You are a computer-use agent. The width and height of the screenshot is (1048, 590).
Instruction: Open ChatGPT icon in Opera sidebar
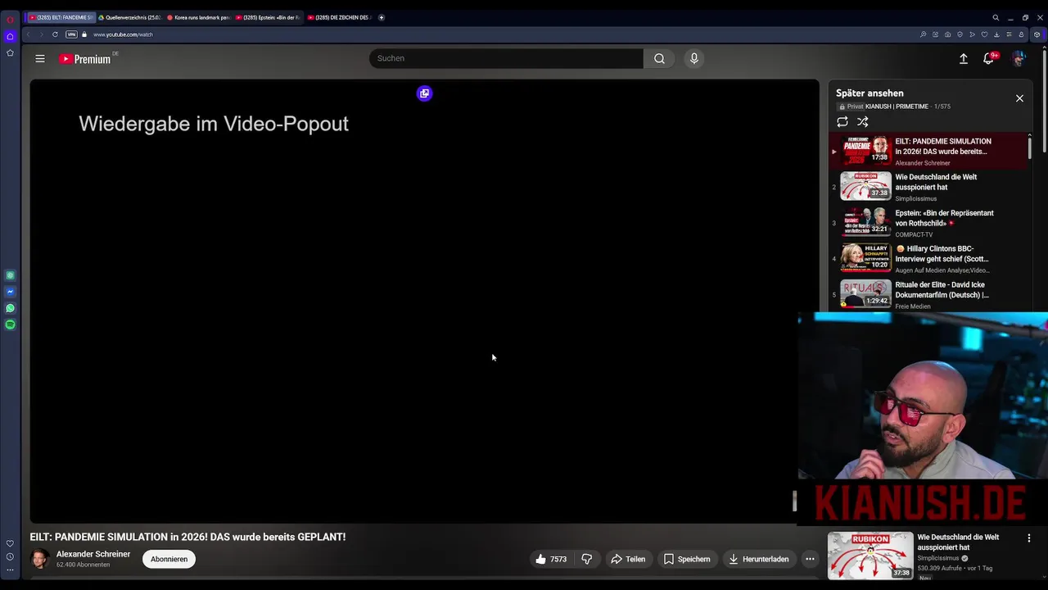10,275
